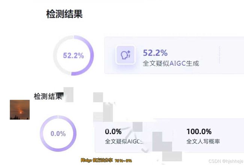Click the yellow 降aigc值方法分享 caption
The image size is (244, 165).
(97, 160)
